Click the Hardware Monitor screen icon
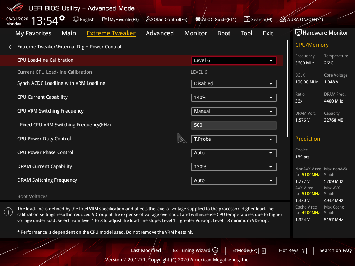The image size is (355, 266). [298, 33]
